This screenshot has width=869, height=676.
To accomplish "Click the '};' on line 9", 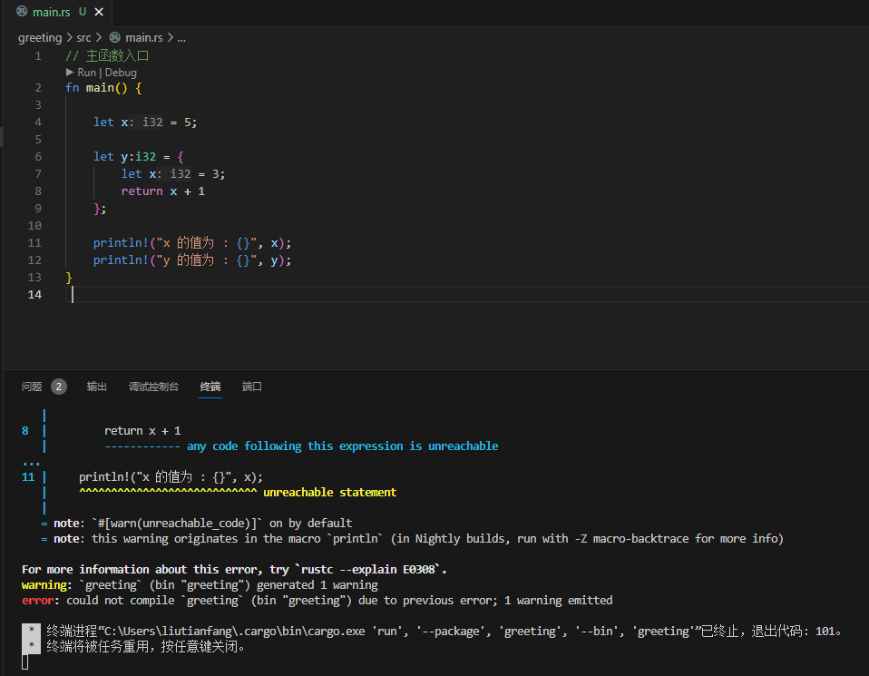I will pyautogui.click(x=100, y=209).
